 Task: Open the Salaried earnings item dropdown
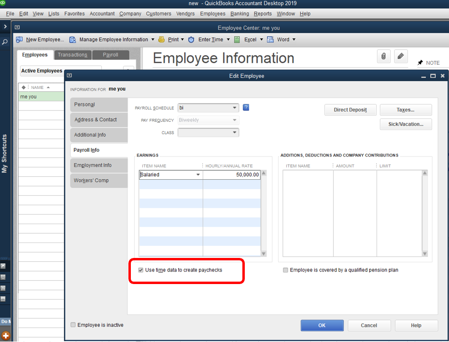(x=198, y=175)
